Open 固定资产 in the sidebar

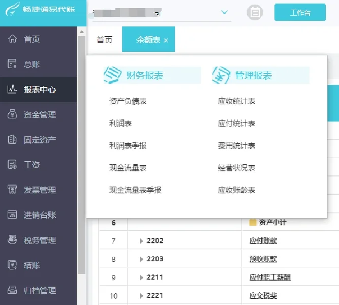click(38, 139)
